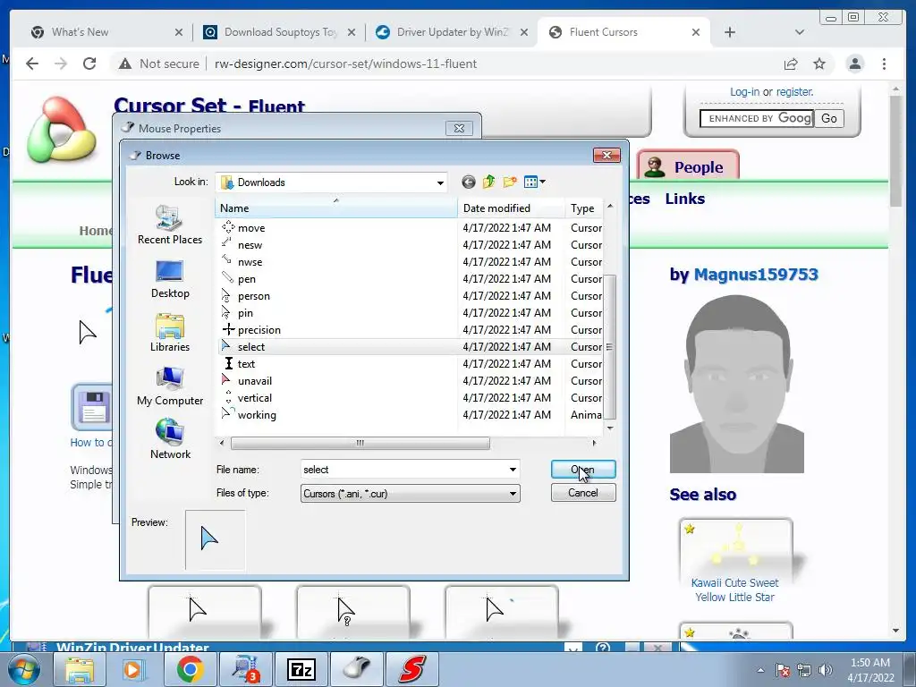The width and height of the screenshot is (916, 687).
Task: Sort files by the Date modified column
Action: click(x=511, y=208)
